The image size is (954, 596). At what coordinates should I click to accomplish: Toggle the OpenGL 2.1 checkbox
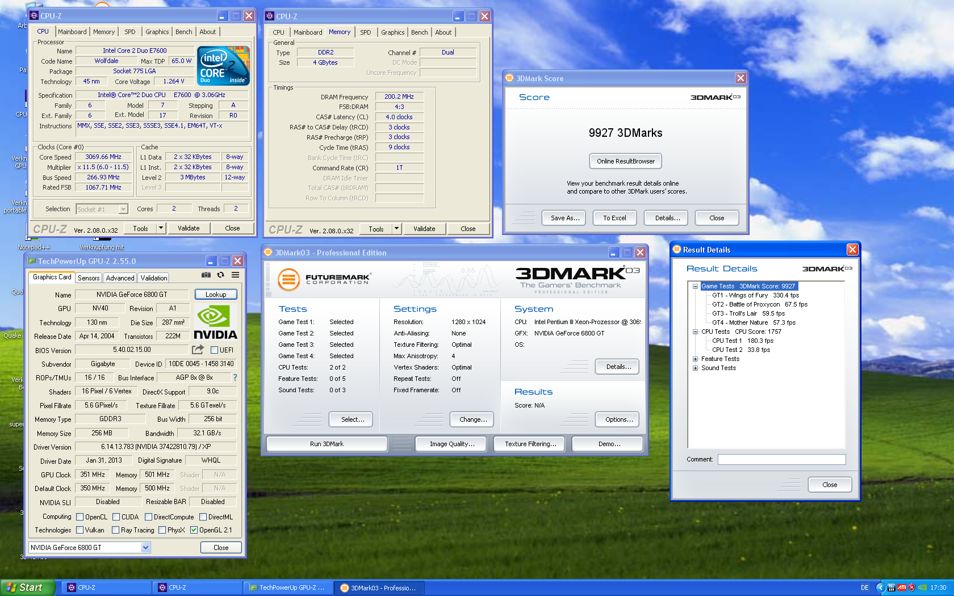tap(194, 530)
